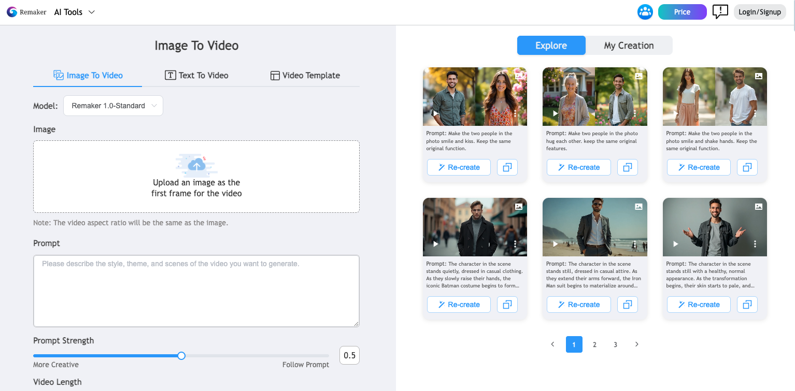Click Login/Signup
Screen dimensions: 795x391
(759, 11)
